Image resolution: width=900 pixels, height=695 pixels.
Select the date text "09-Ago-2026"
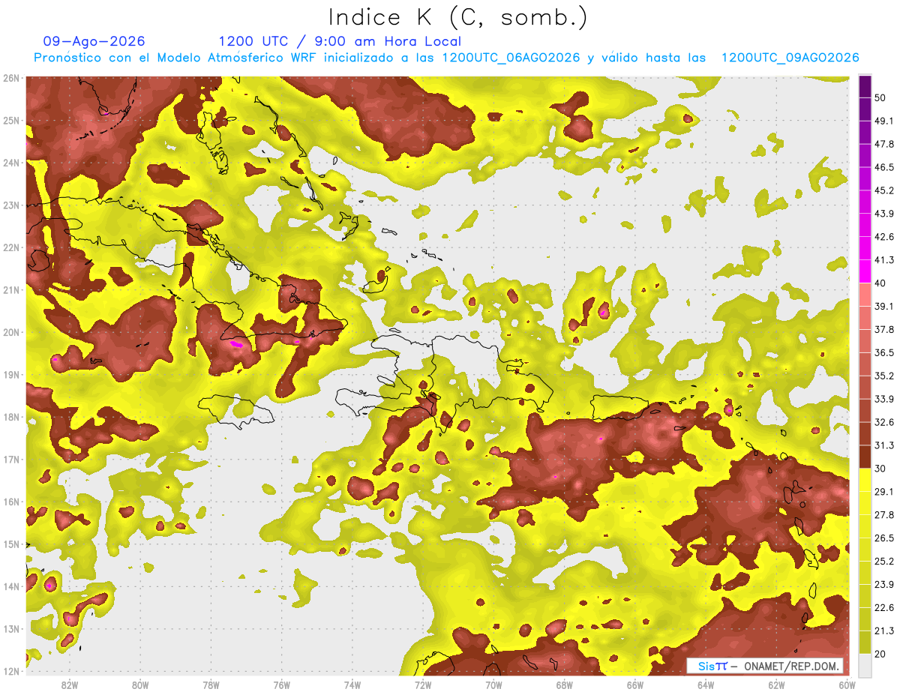tap(94, 41)
